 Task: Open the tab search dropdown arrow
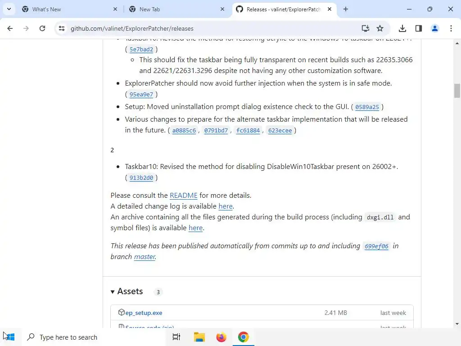(9, 9)
